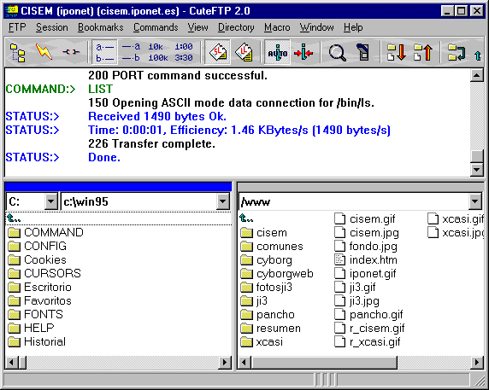Select the remote fotosji3 folder
The image size is (489, 390).
(267, 288)
